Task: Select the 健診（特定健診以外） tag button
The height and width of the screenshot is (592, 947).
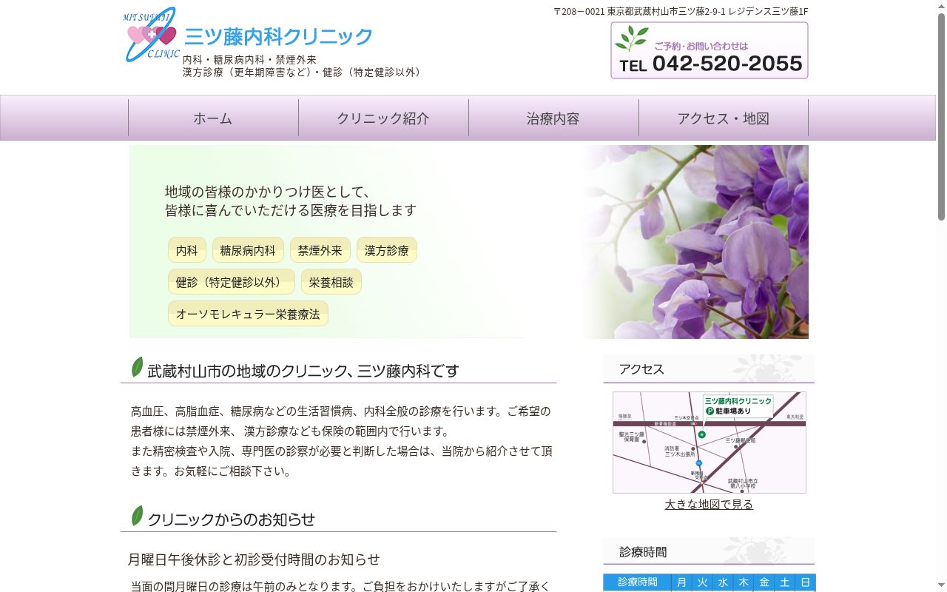Action: 232,282
